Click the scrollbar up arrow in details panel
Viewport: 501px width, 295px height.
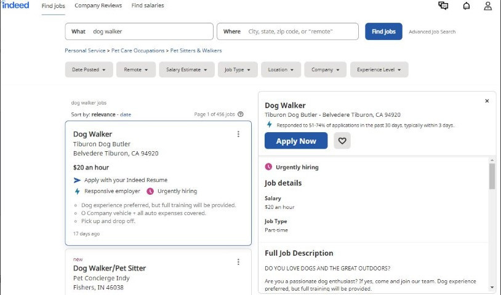(492, 160)
